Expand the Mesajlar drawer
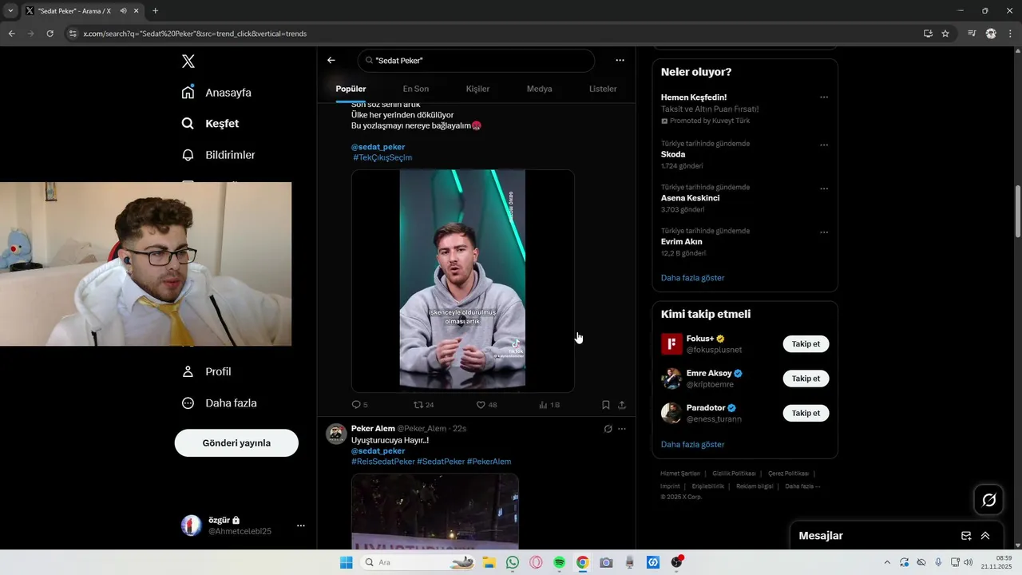 click(985, 536)
